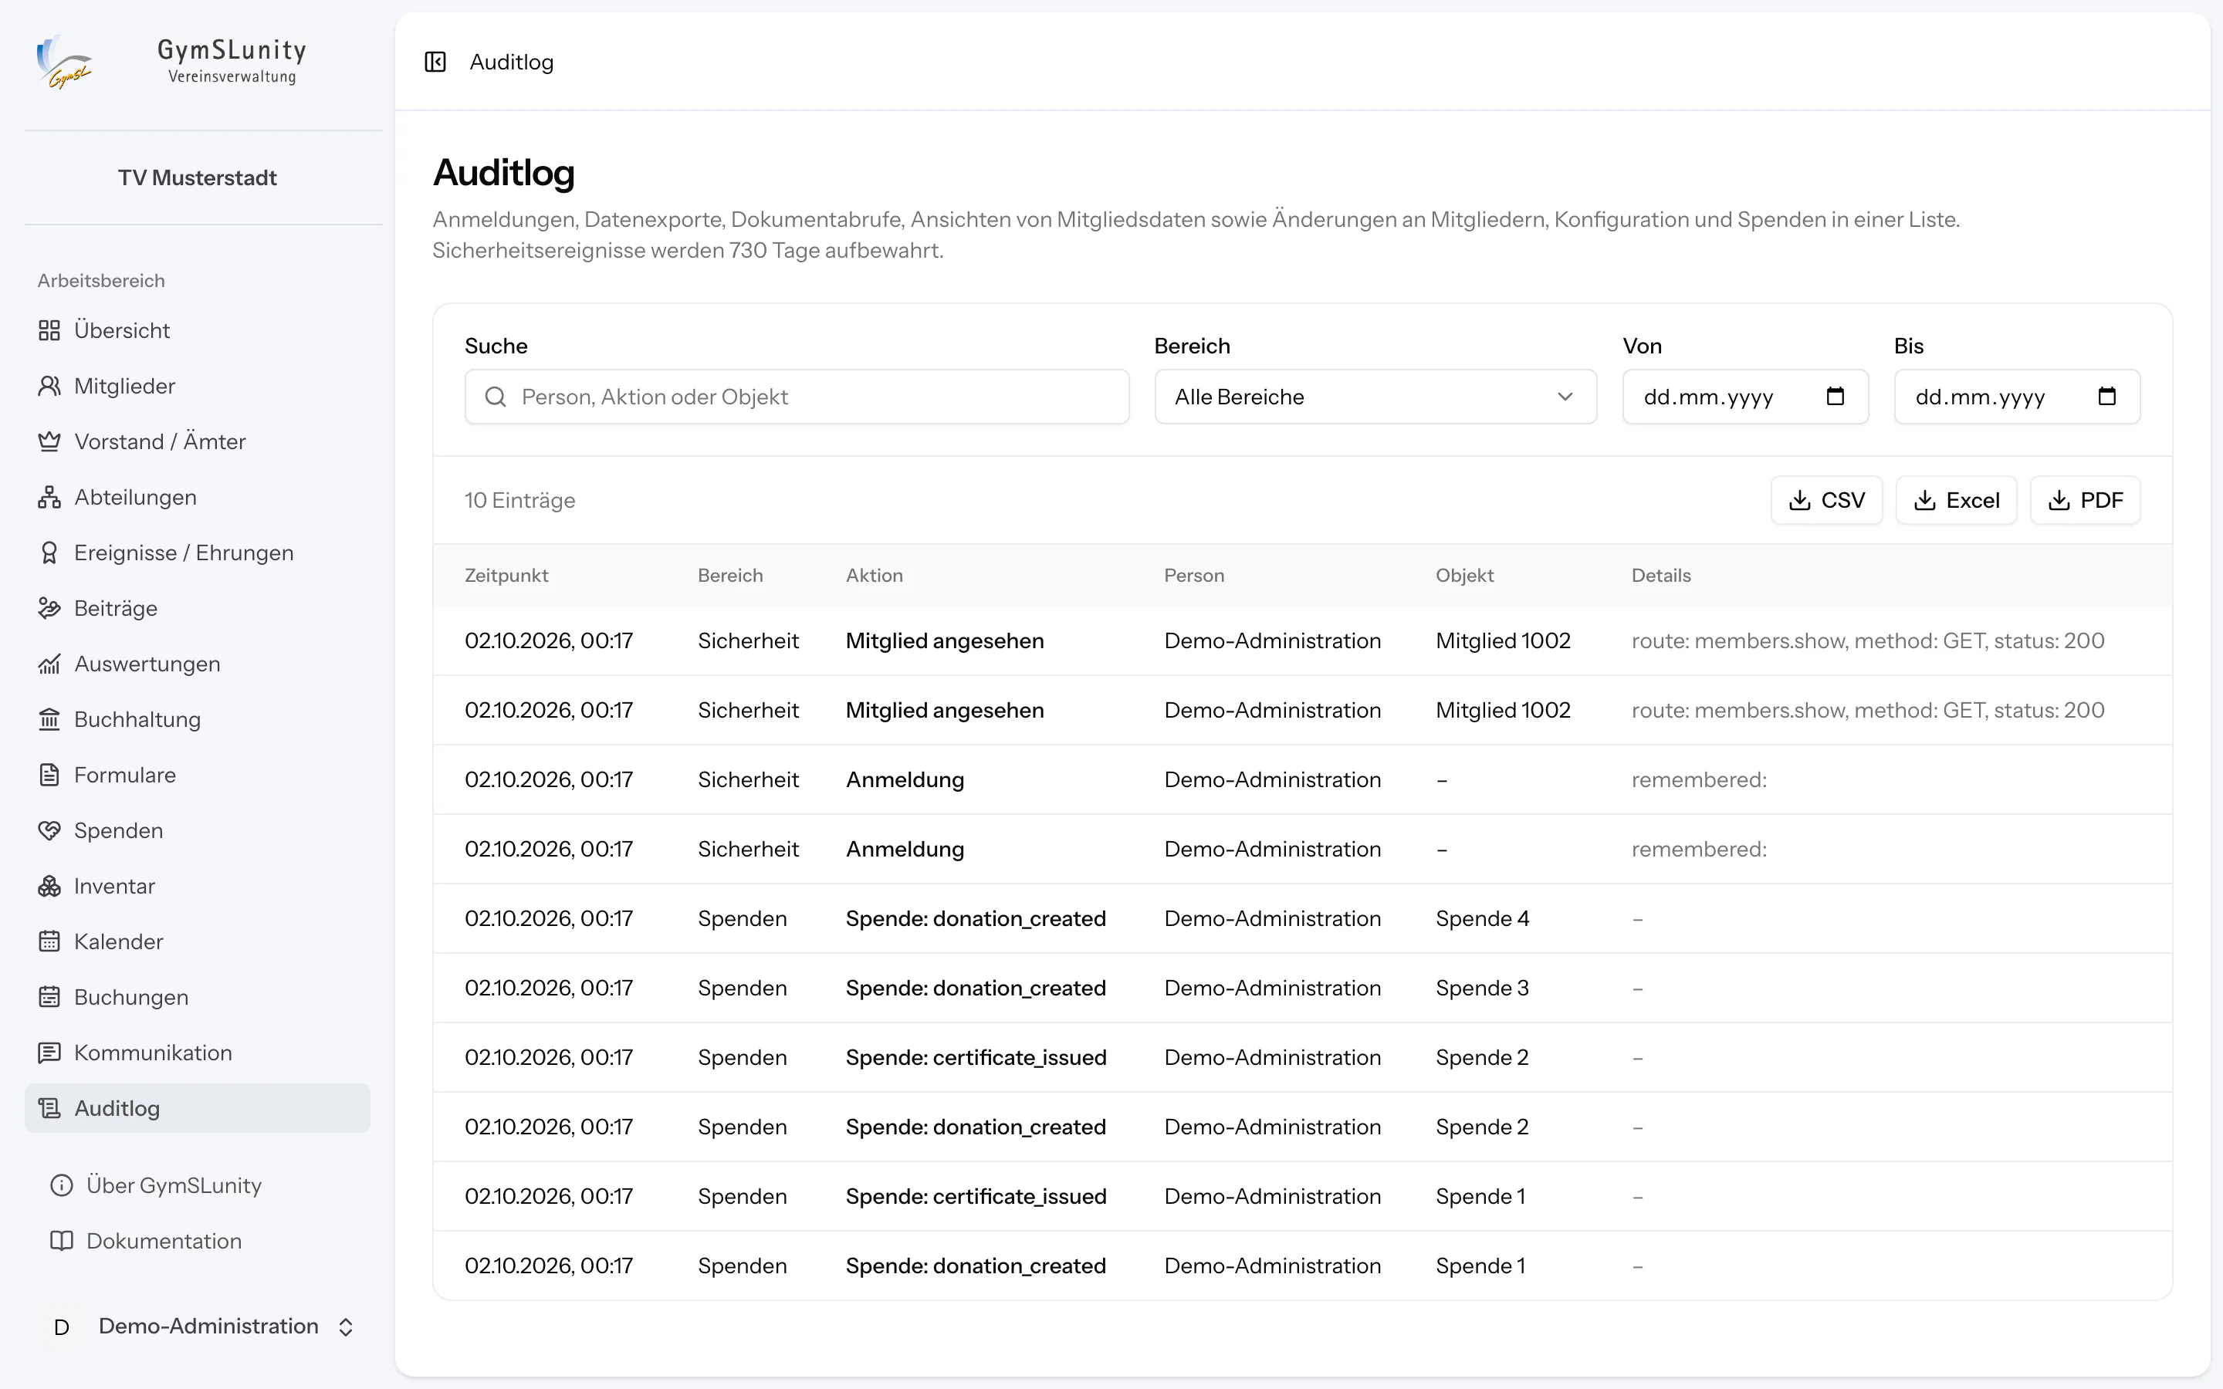Open the Von date picker calendar icon
2223x1389 pixels.
1836,396
